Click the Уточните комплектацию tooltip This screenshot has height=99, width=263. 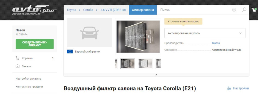coord(183,21)
